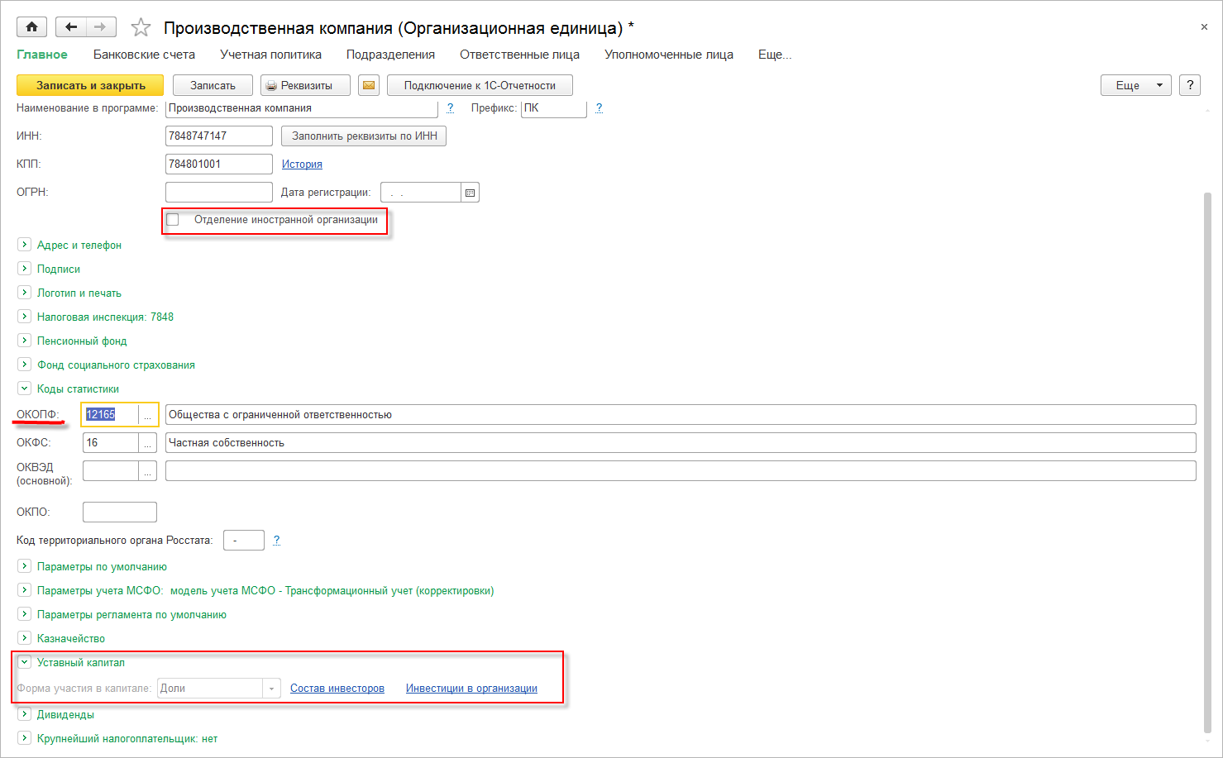The height and width of the screenshot is (758, 1223).
Task: Close the form with the X
Action: click(1204, 27)
